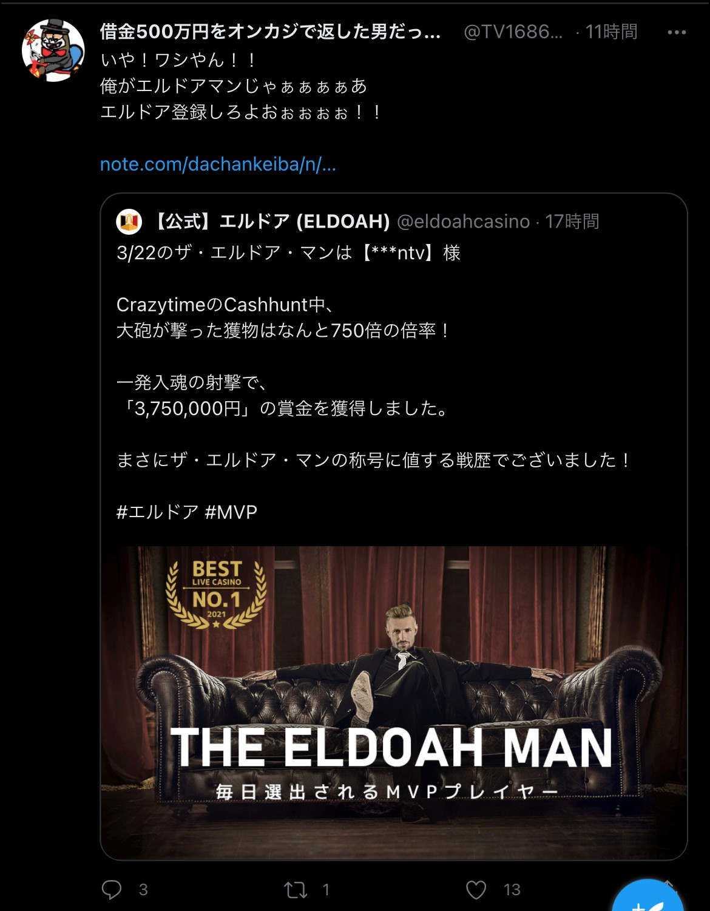Tap the @eldoahcasino handle

click(463, 222)
